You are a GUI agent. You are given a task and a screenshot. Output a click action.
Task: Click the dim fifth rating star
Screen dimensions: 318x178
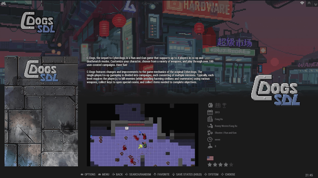231,165
